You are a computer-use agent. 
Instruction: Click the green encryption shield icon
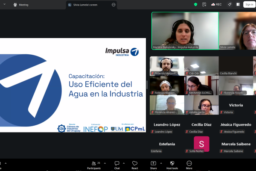pyautogui.click(x=195, y=5)
